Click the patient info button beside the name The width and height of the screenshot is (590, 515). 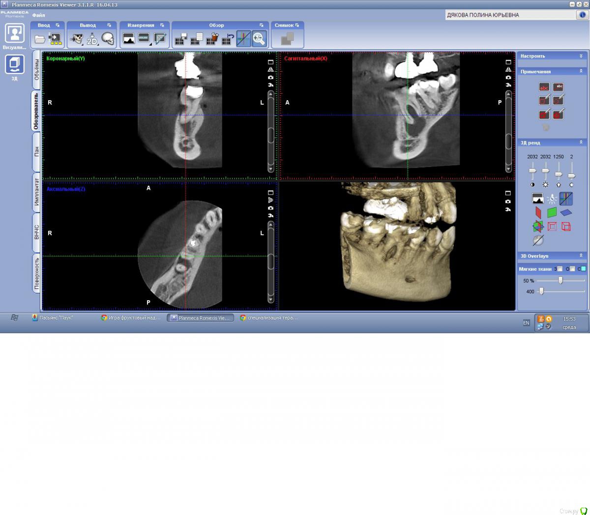pyautogui.click(x=582, y=15)
